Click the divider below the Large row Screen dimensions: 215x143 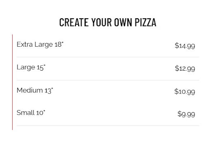108,80
